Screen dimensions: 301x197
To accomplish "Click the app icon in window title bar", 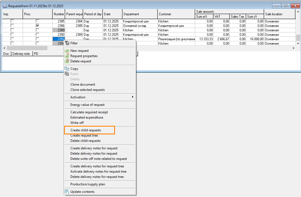I will pyautogui.click(x=5, y=6).
